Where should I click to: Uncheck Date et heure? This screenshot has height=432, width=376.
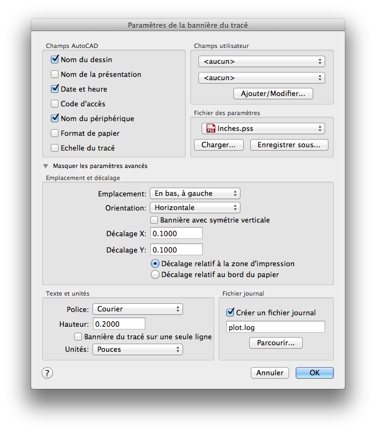pos(55,89)
